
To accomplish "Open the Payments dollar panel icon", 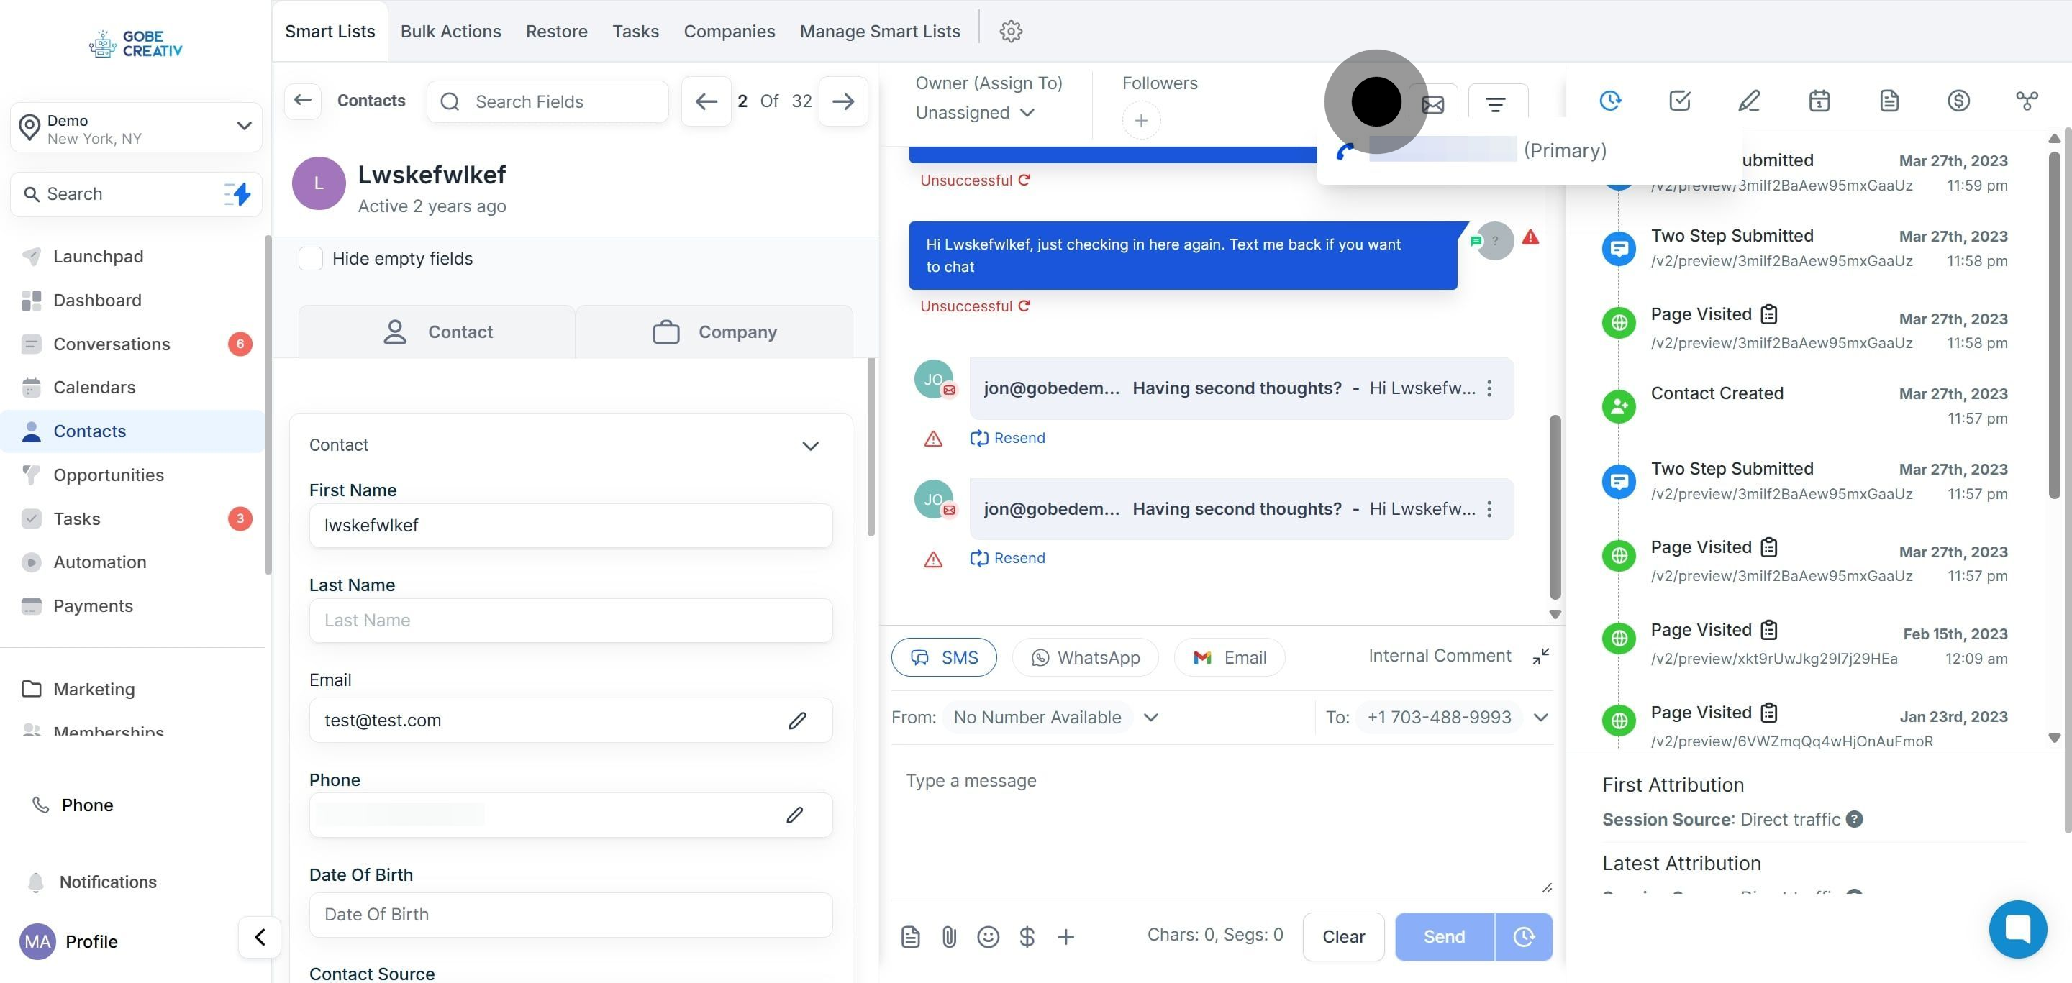I will [1958, 101].
